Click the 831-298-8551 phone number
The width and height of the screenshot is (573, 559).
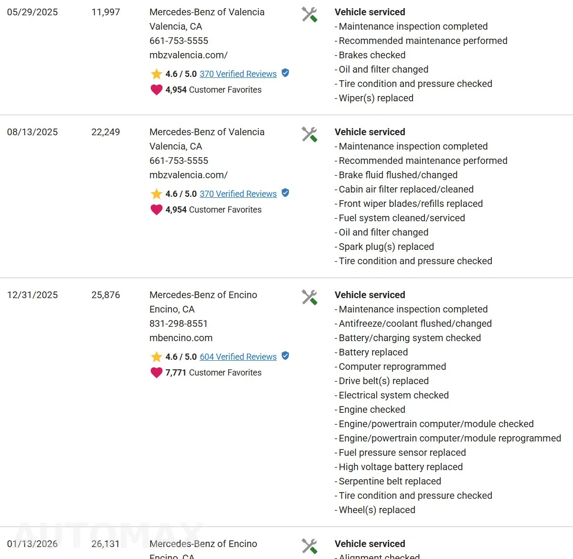tap(179, 323)
